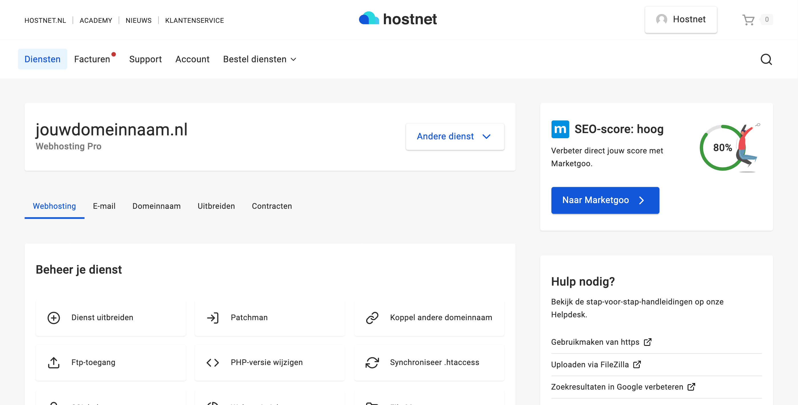This screenshot has height=405, width=798.
Task: Click the 80% SEO score progress circle
Action: coord(722,148)
